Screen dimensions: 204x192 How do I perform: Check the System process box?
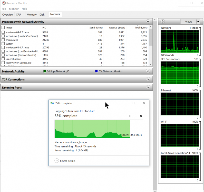pos(3,44)
